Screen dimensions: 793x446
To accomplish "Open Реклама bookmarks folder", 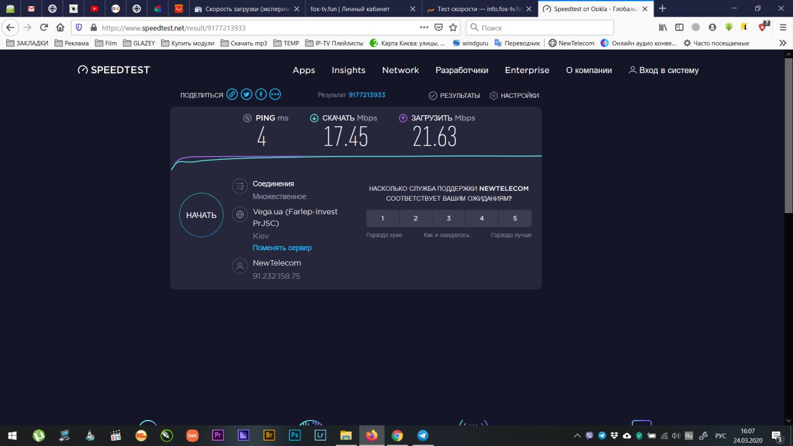I will point(72,43).
